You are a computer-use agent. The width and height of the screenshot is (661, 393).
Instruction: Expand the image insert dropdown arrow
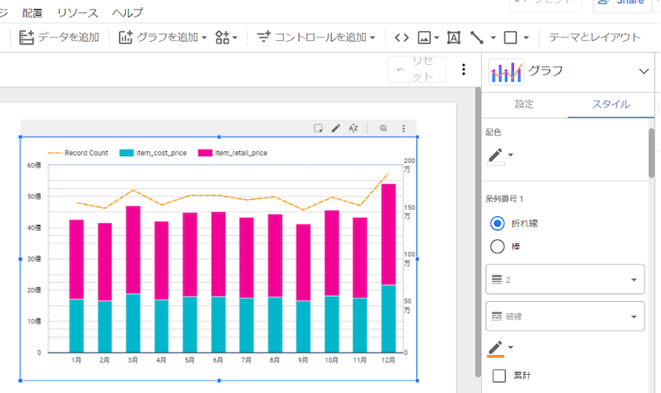pyautogui.click(x=437, y=38)
